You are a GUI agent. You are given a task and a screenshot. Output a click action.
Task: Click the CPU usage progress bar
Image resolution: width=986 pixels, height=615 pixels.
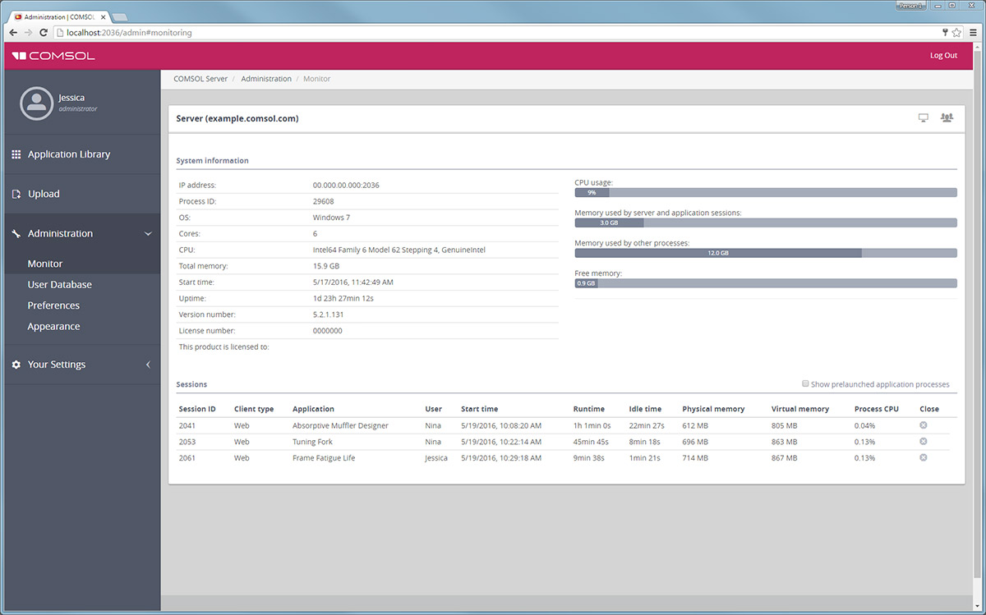click(x=765, y=193)
